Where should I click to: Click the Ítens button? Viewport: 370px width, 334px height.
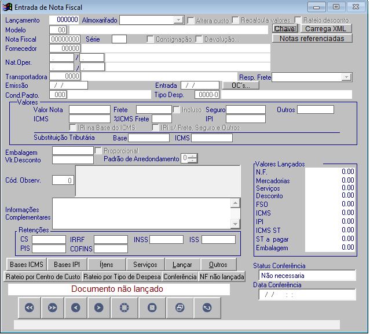coord(107,264)
